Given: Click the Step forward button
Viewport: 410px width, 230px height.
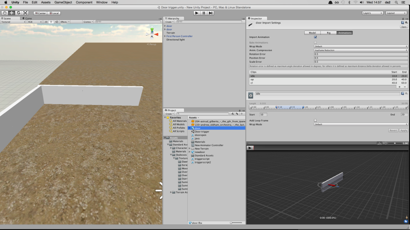Looking at the screenshot, I should click(211, 13).
